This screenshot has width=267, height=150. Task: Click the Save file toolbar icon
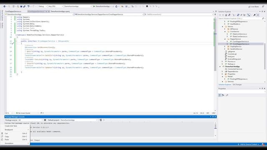(21, 6)
